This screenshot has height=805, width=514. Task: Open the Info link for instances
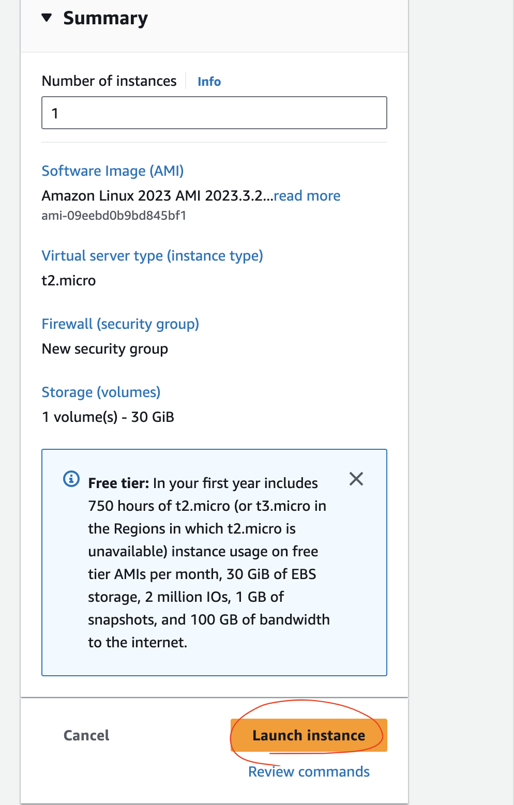tap(209, 82)
